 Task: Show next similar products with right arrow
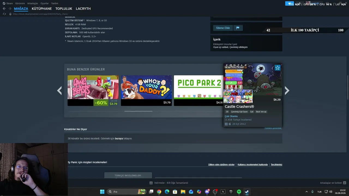pos(287,90)
